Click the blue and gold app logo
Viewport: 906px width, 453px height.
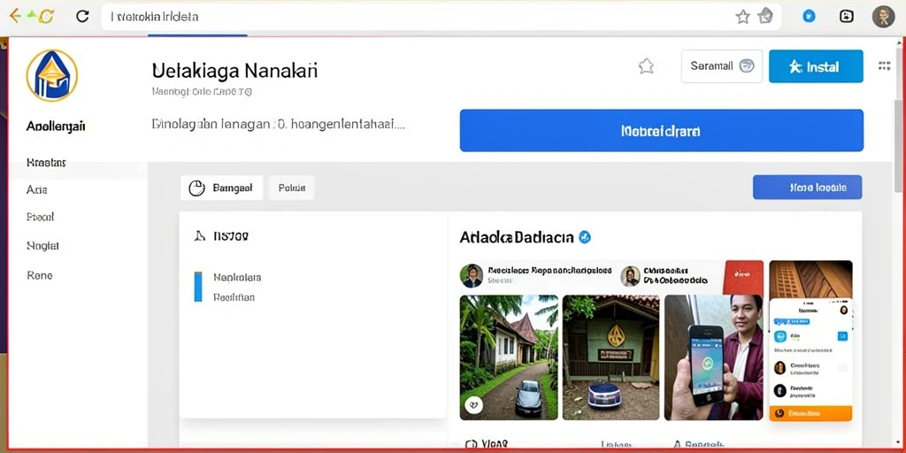[x=52, y=76]
